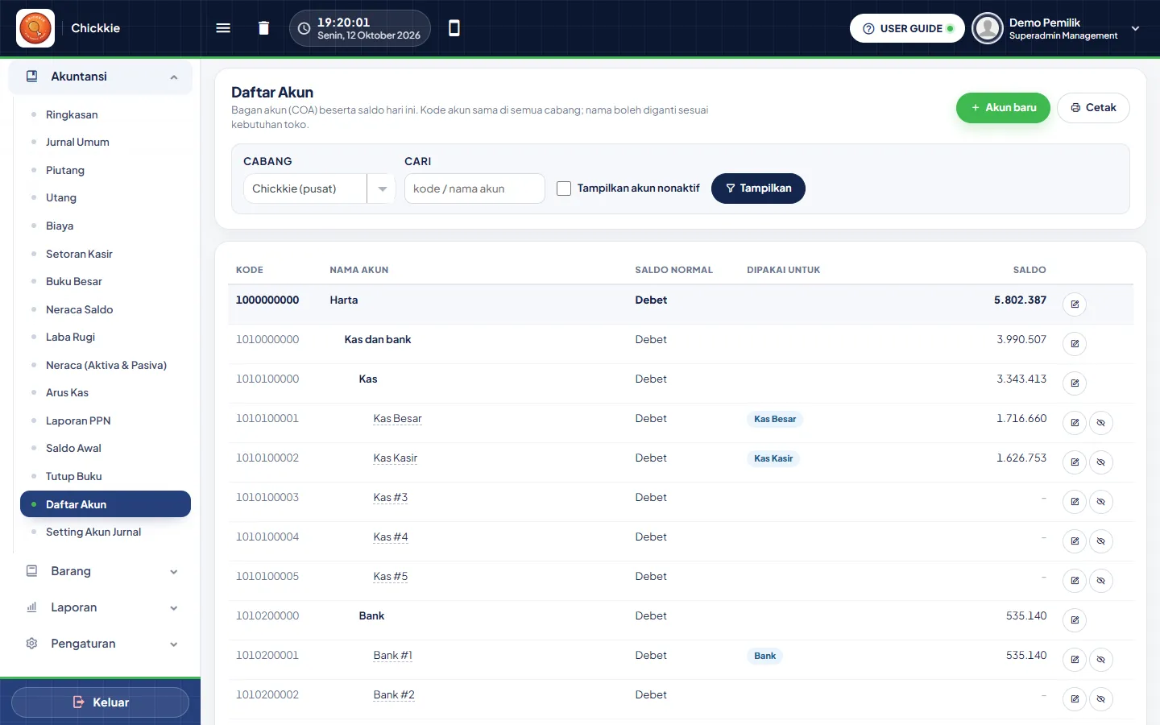This screenshot has width=1160, height=725.
Task: Click the kode / nama akun search field
Action: 474,188
